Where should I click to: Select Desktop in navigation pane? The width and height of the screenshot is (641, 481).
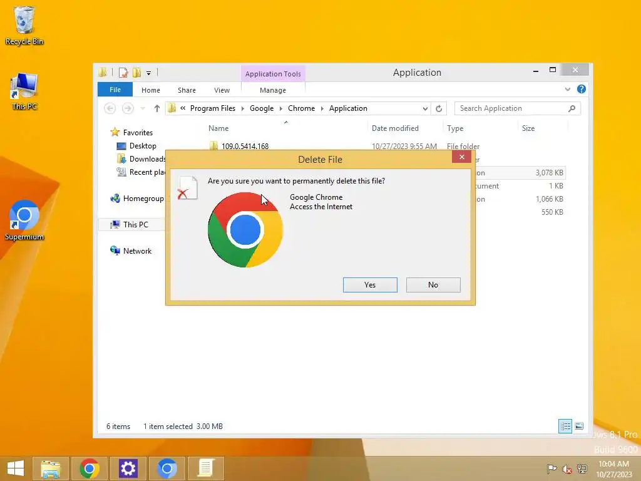pos(143,145)
